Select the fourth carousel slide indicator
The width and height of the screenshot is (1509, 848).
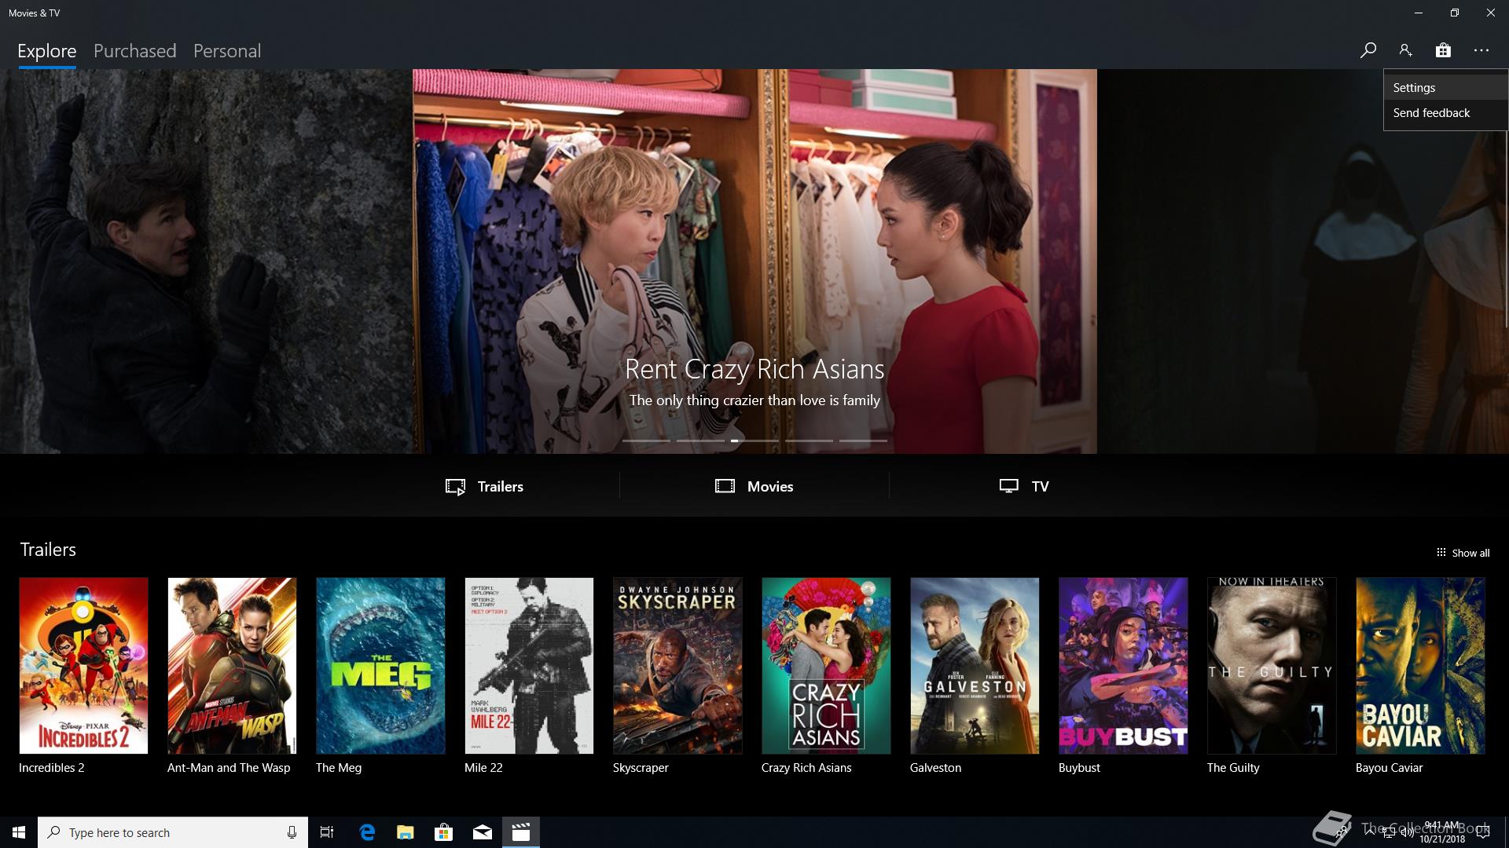(809, 440)
